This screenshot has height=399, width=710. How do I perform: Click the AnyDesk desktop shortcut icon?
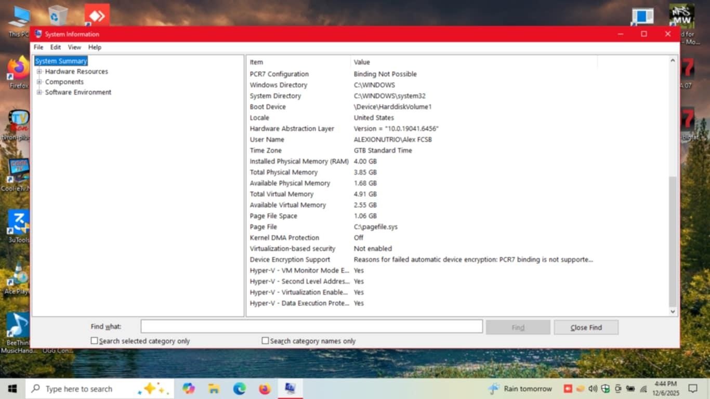(x=97, y=15)
